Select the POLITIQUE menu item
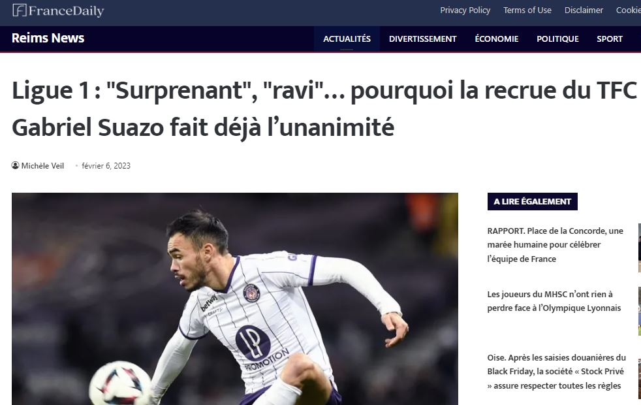Image resolution: width=641 pixels, height=405 pixels. (x=557, y=39)
